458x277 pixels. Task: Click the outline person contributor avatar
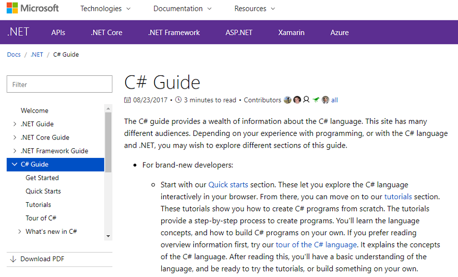(306, 100)
